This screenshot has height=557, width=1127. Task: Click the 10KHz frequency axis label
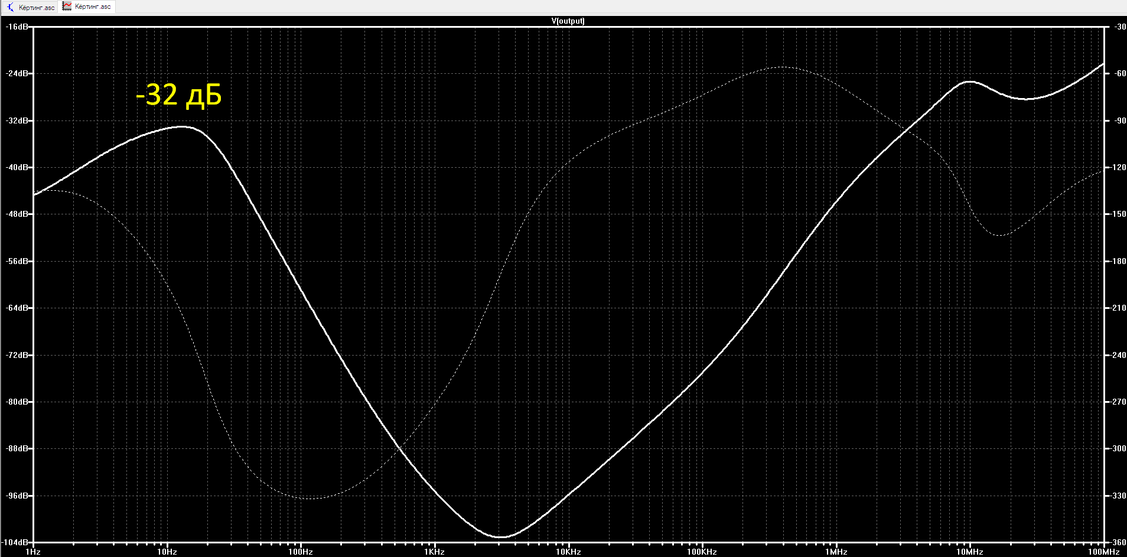[568, 552]
